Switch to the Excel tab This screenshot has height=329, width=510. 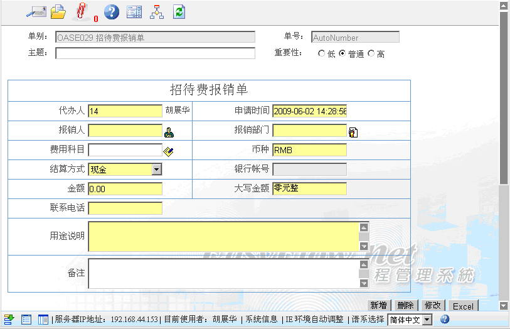(x=463, y=306)
